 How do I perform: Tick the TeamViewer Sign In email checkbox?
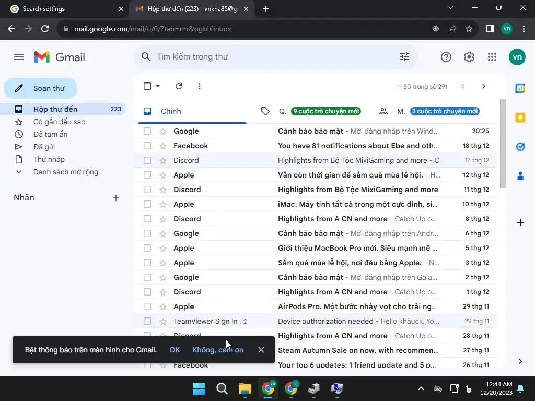(147, 321)
